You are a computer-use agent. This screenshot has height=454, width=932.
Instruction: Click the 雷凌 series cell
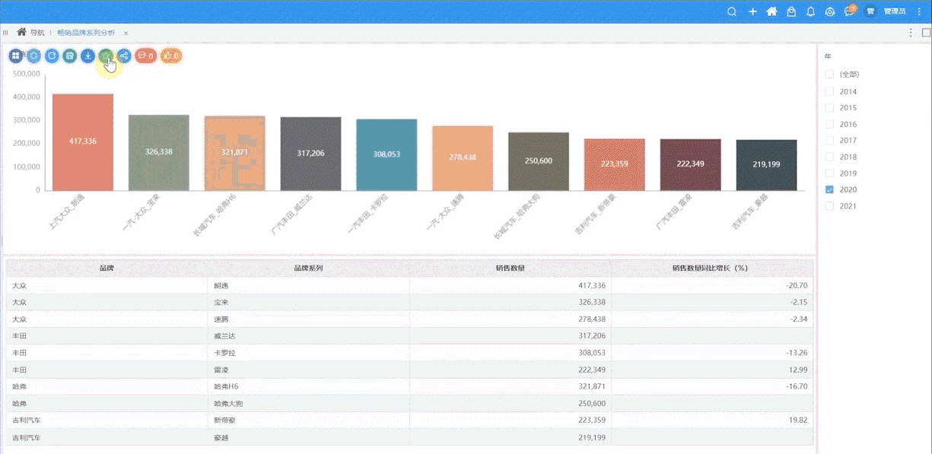pos(309,370)
